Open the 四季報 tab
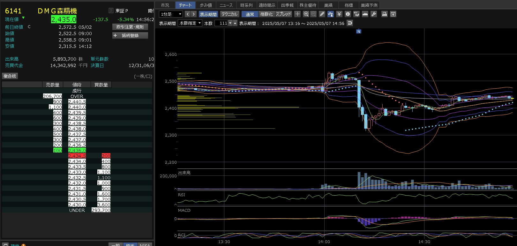Viewport: 517px width, 246px height. click(287, 5)
